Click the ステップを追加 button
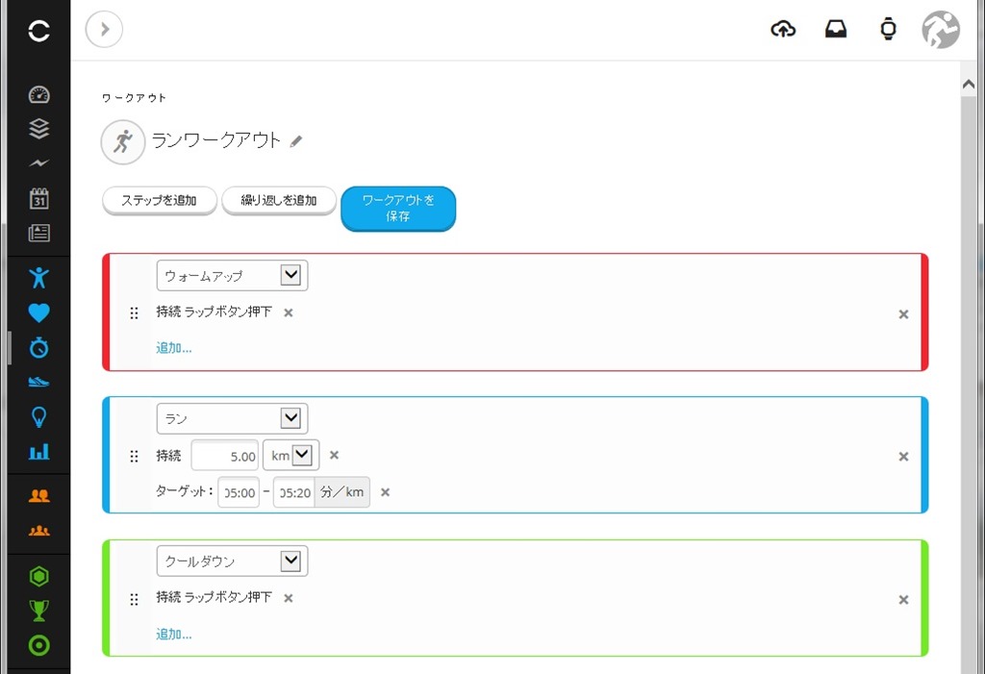985x674 pixels. point(160,200)
